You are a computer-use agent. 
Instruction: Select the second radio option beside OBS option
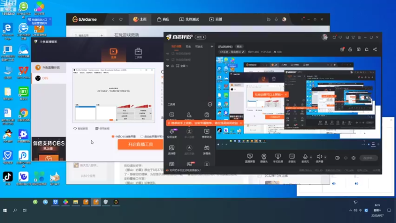142,137
